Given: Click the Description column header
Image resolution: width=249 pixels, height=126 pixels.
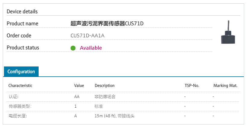Looking at the screenshot, I should 104,85.
